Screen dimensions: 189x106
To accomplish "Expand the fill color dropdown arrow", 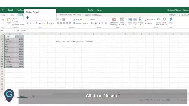I will [x=49, y=24].
